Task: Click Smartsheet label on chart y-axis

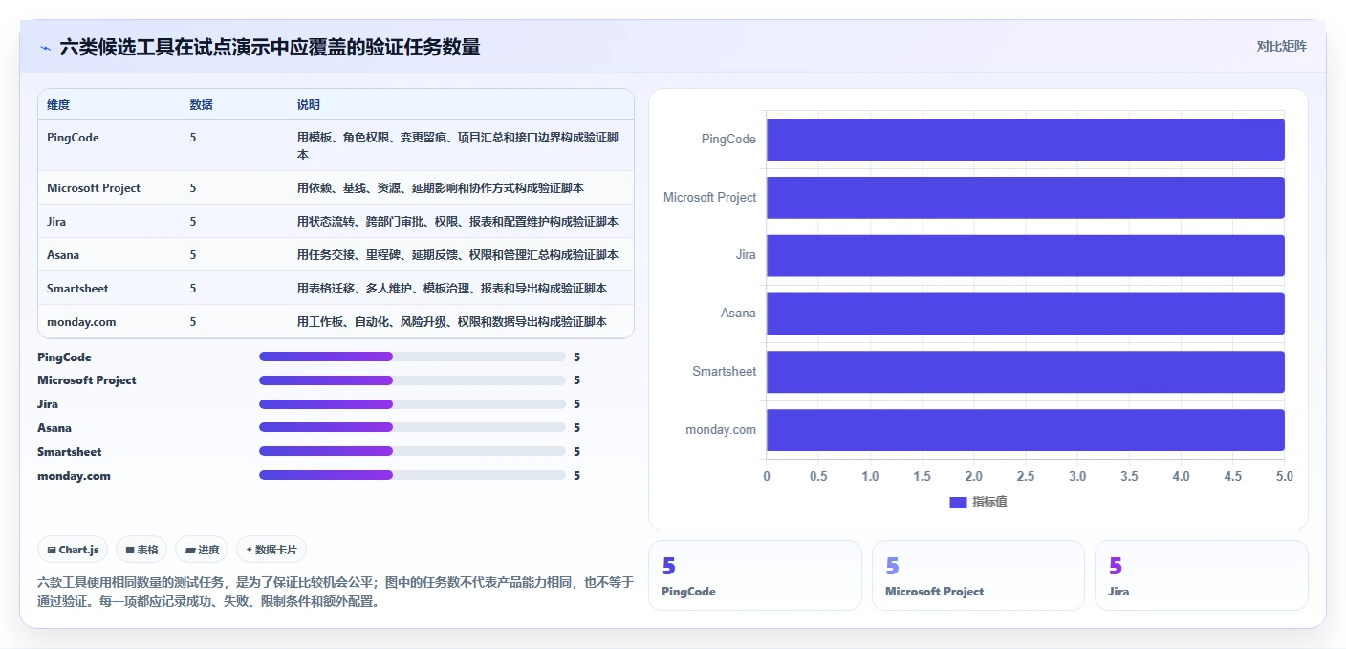Action: (725, 372)
